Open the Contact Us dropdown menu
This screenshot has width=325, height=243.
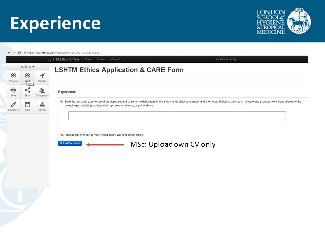(118, 59)
